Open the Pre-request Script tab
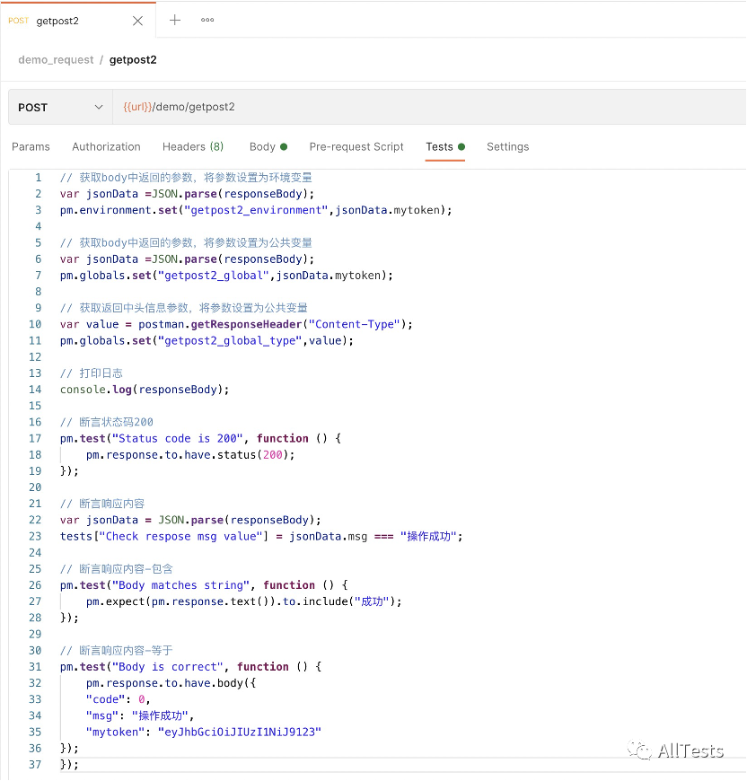 pos(356,147)
